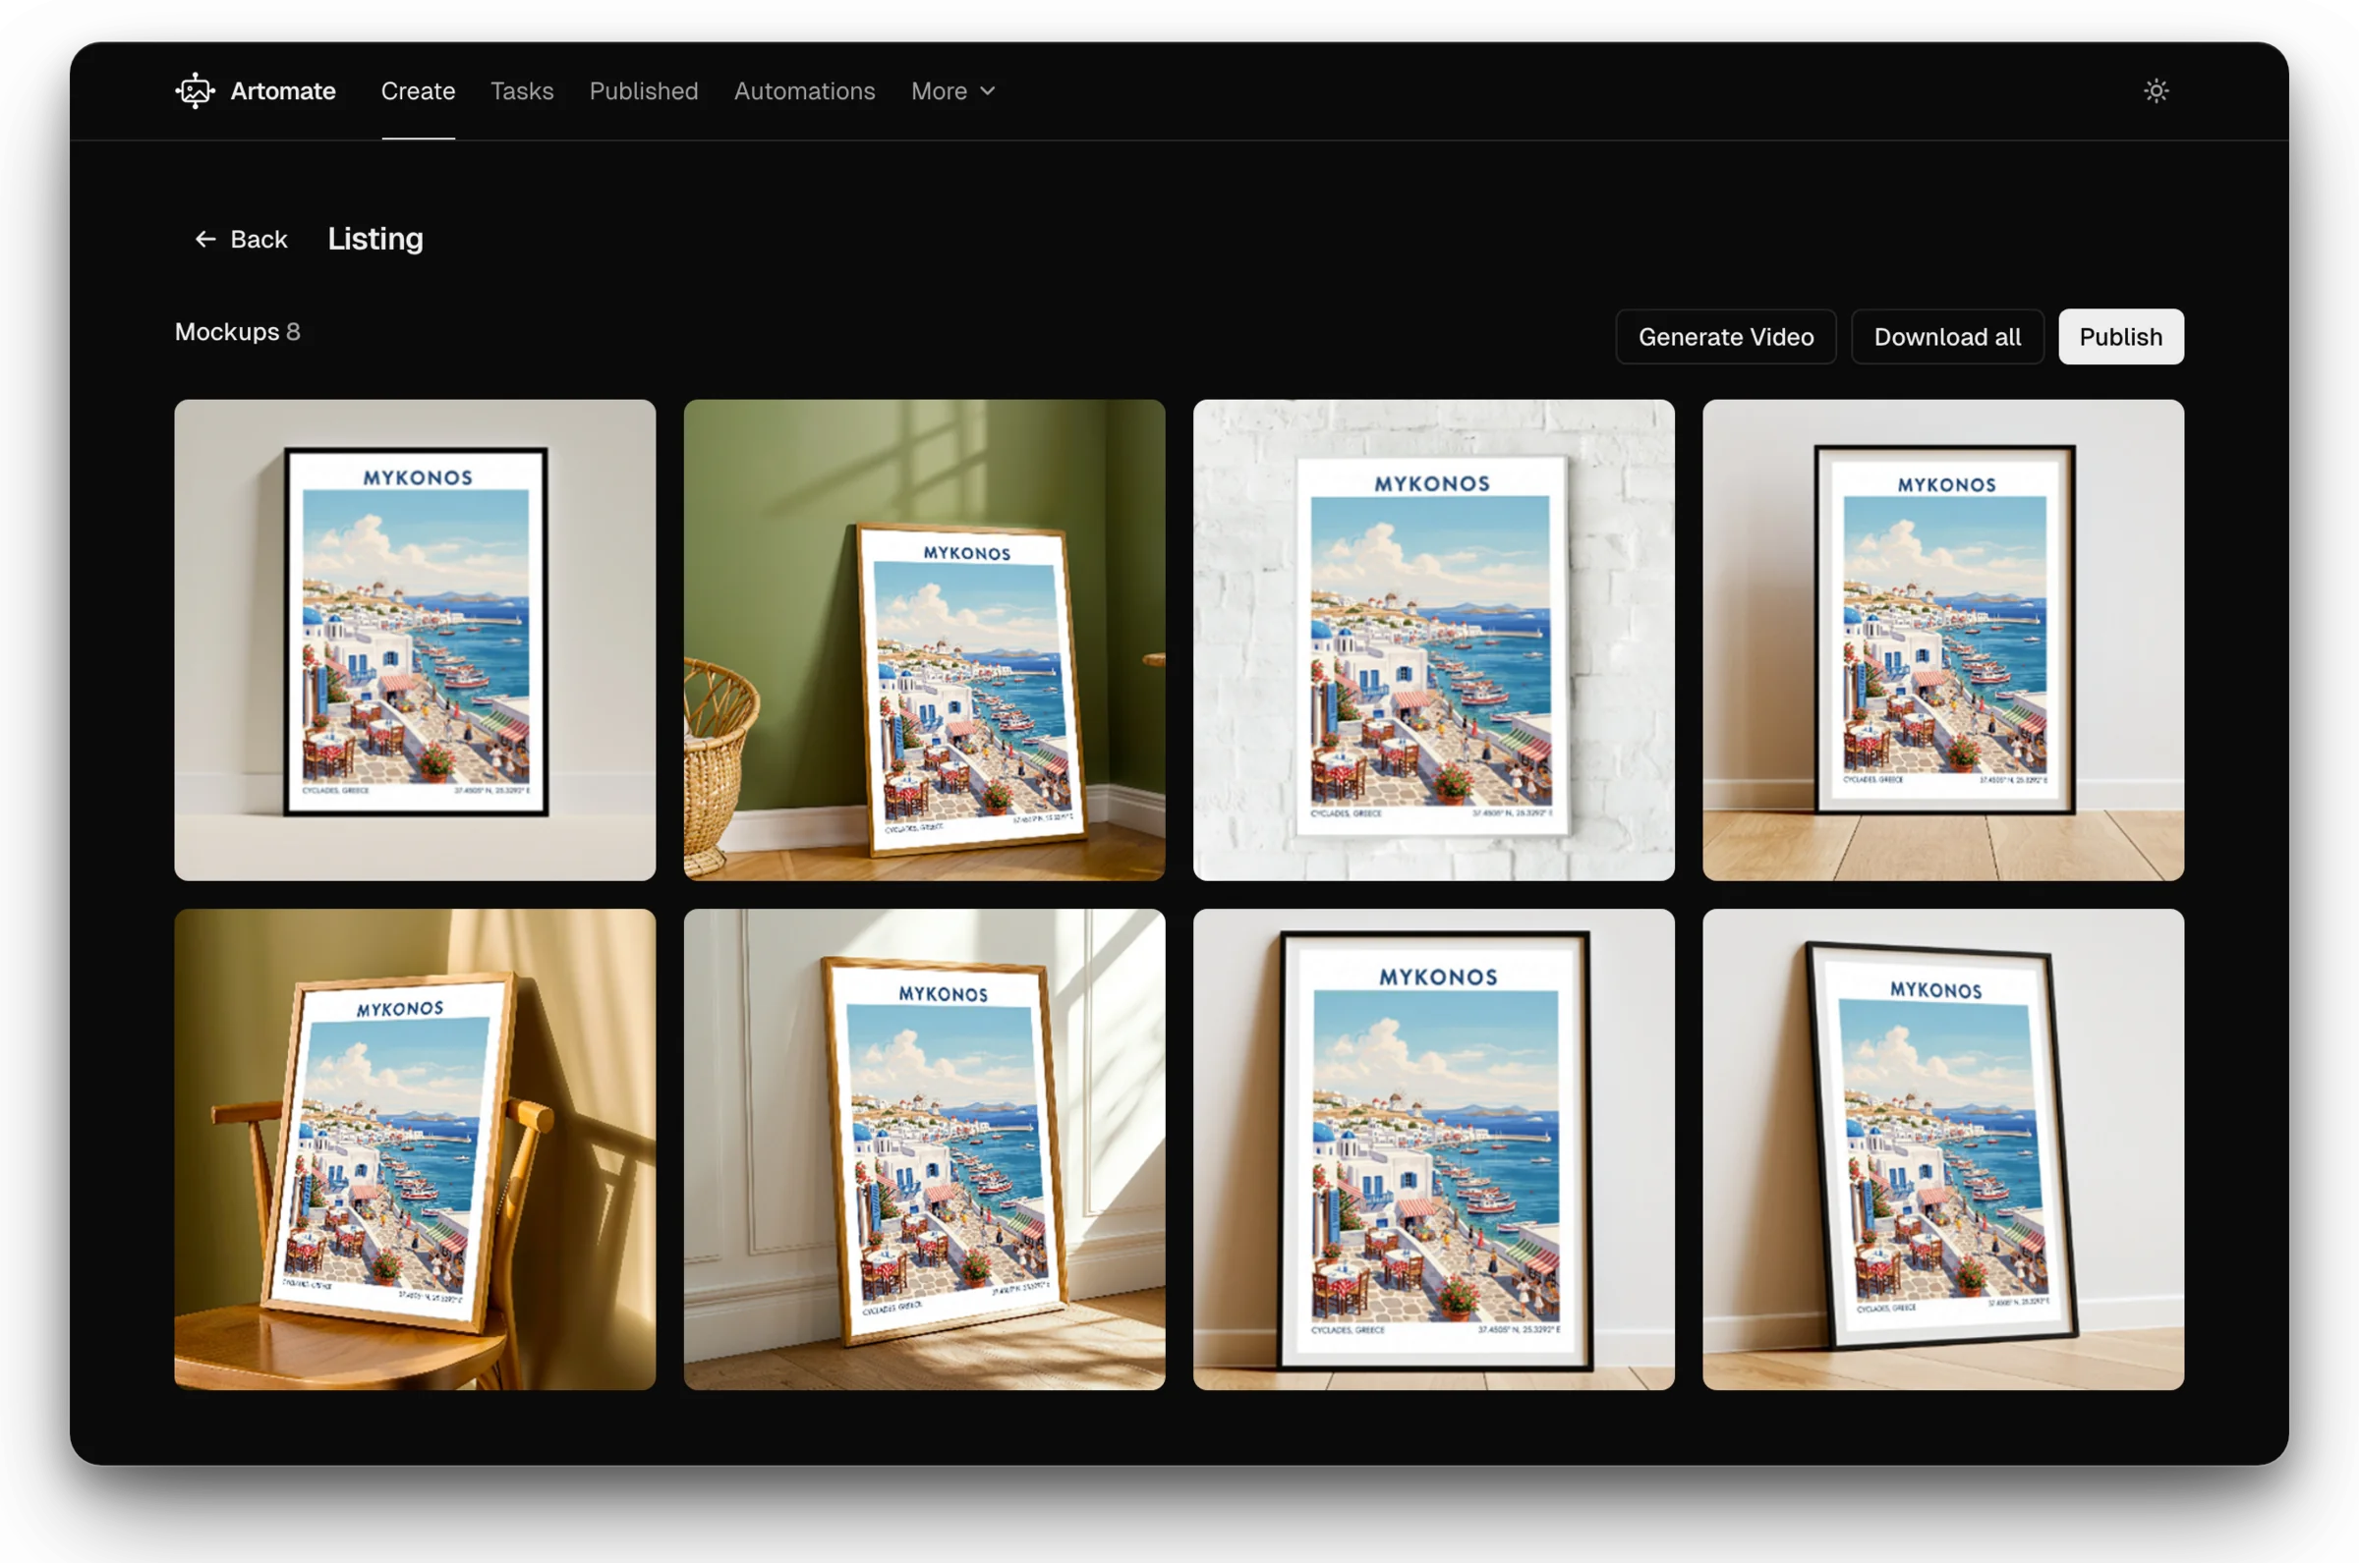
Task: Go to the Published tab
Action: 643,90
